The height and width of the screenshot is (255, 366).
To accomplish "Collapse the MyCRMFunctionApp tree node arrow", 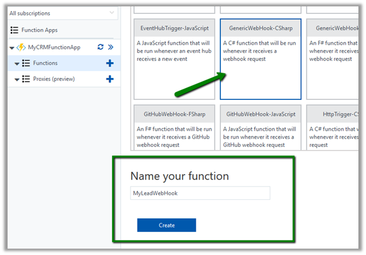I will (x=12, y=48).
